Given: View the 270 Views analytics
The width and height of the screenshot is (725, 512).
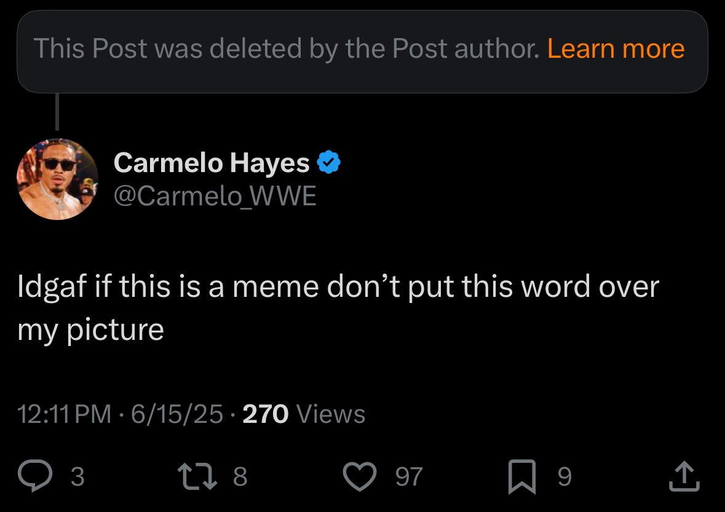Looking at the screenshot, I should pos(304,414).
